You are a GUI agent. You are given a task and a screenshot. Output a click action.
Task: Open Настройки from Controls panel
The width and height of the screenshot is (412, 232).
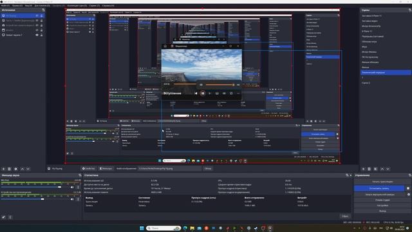382,206
